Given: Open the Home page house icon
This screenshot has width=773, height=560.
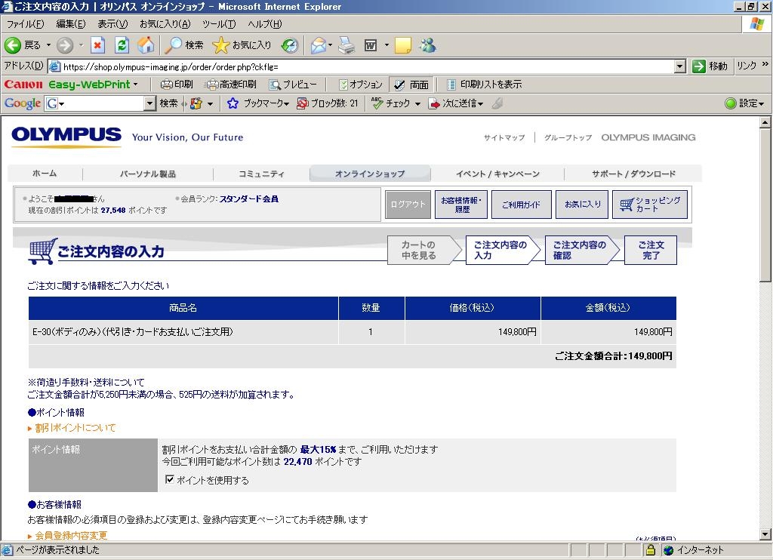Looking at the screenshot, I should (146, 45).
